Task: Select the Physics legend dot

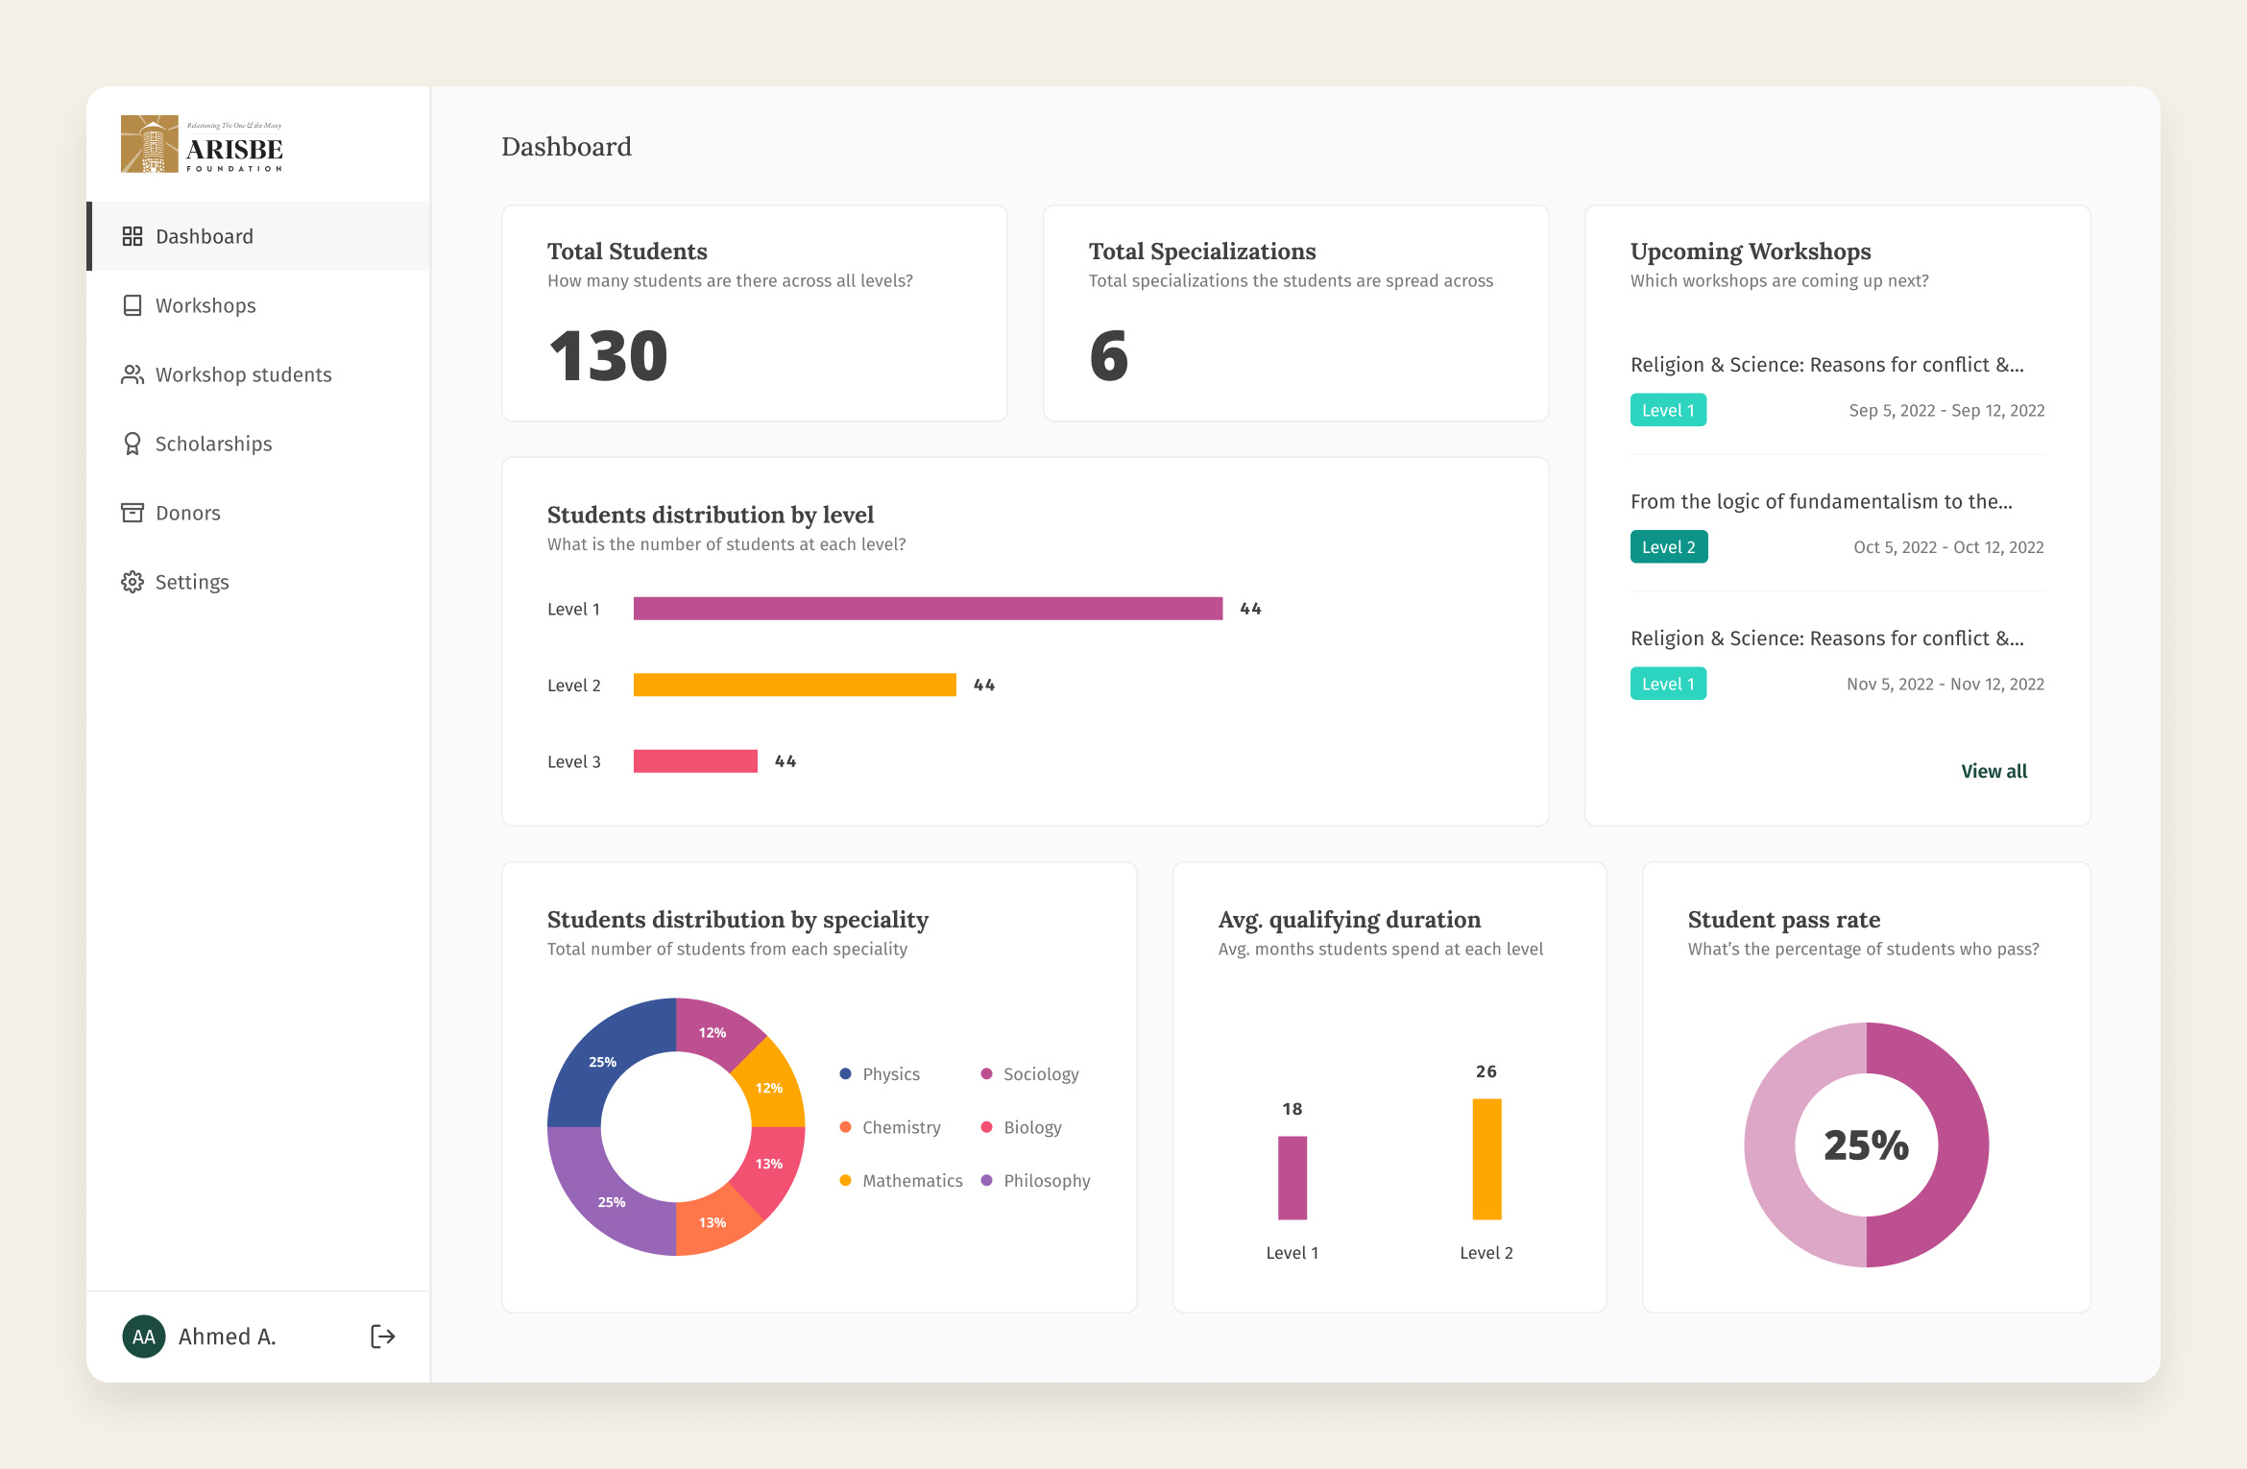Action: pos(845,1074)
